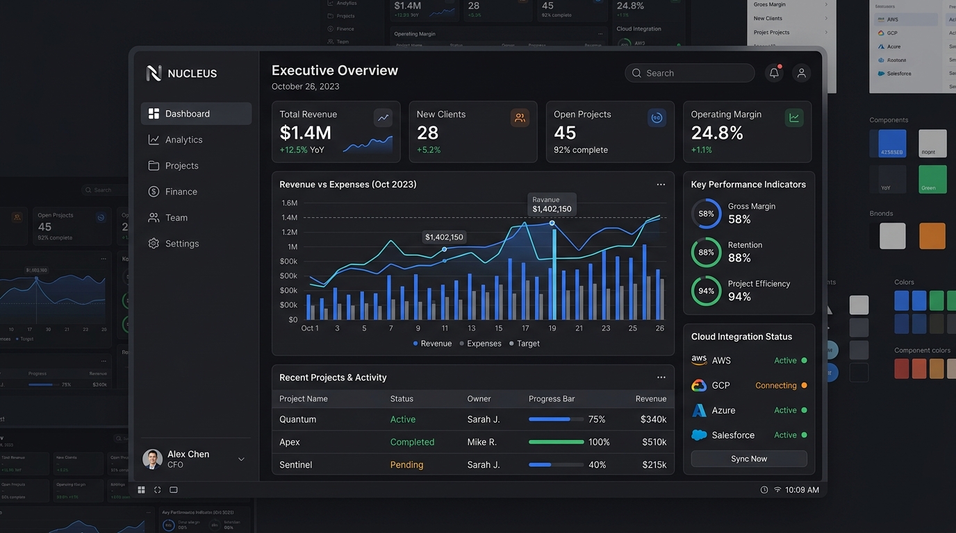
Task: Click the New Clients people icon
Action: point(520,118)
